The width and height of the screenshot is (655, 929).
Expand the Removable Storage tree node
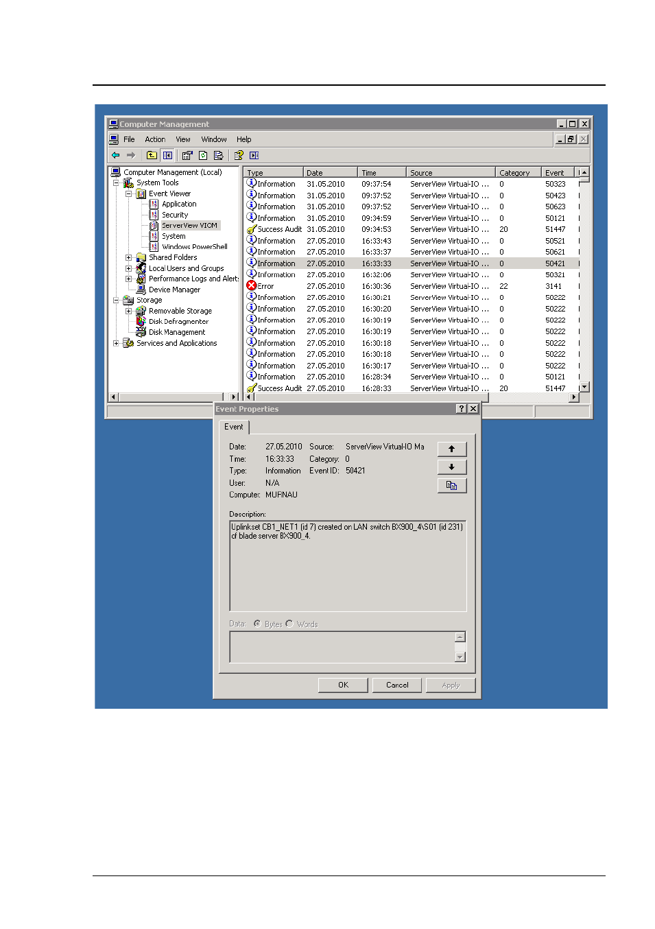[x=128, y=311]
